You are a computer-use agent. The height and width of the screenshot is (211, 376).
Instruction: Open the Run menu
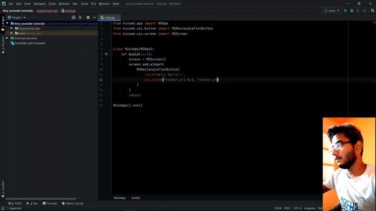tap(75, 4)
